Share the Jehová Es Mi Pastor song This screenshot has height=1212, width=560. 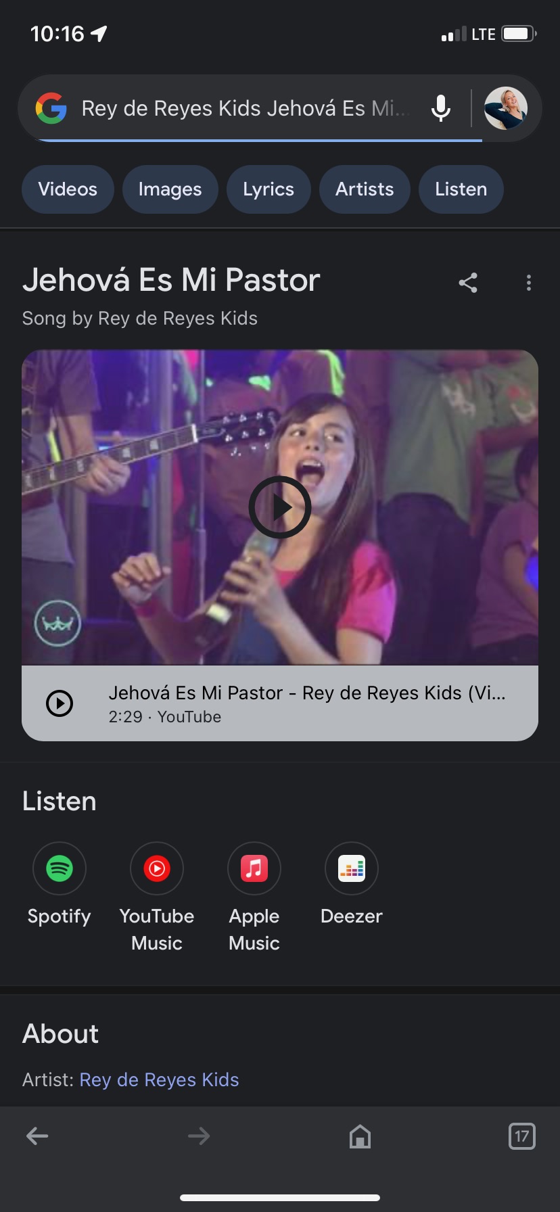tap(468, 283)
